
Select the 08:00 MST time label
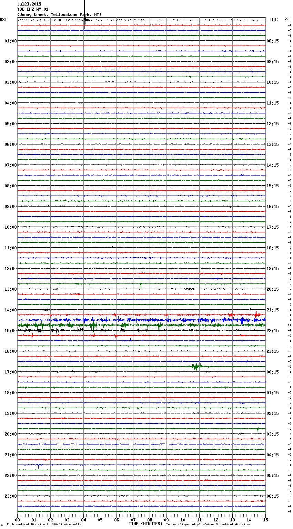[x=11, y=186]
